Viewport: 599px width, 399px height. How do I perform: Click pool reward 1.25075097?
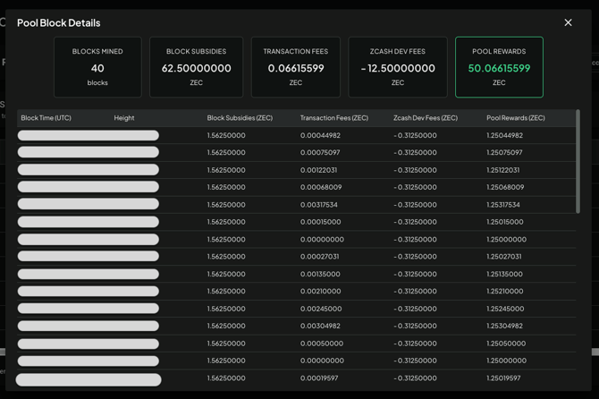click(504, 152)
